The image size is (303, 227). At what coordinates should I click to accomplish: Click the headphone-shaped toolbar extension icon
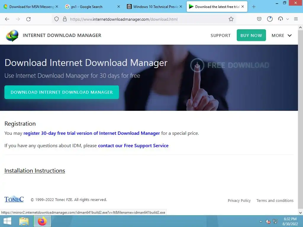click(281, 19)
